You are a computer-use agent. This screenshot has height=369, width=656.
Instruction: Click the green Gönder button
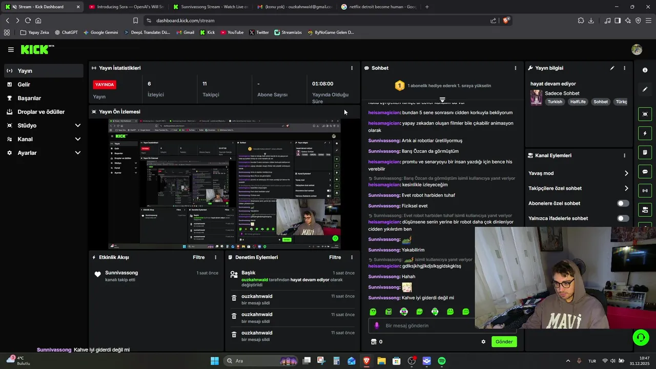504,342
